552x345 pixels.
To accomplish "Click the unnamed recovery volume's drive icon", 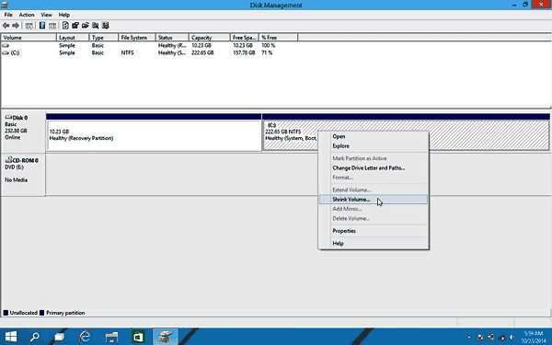I will 6,45.
